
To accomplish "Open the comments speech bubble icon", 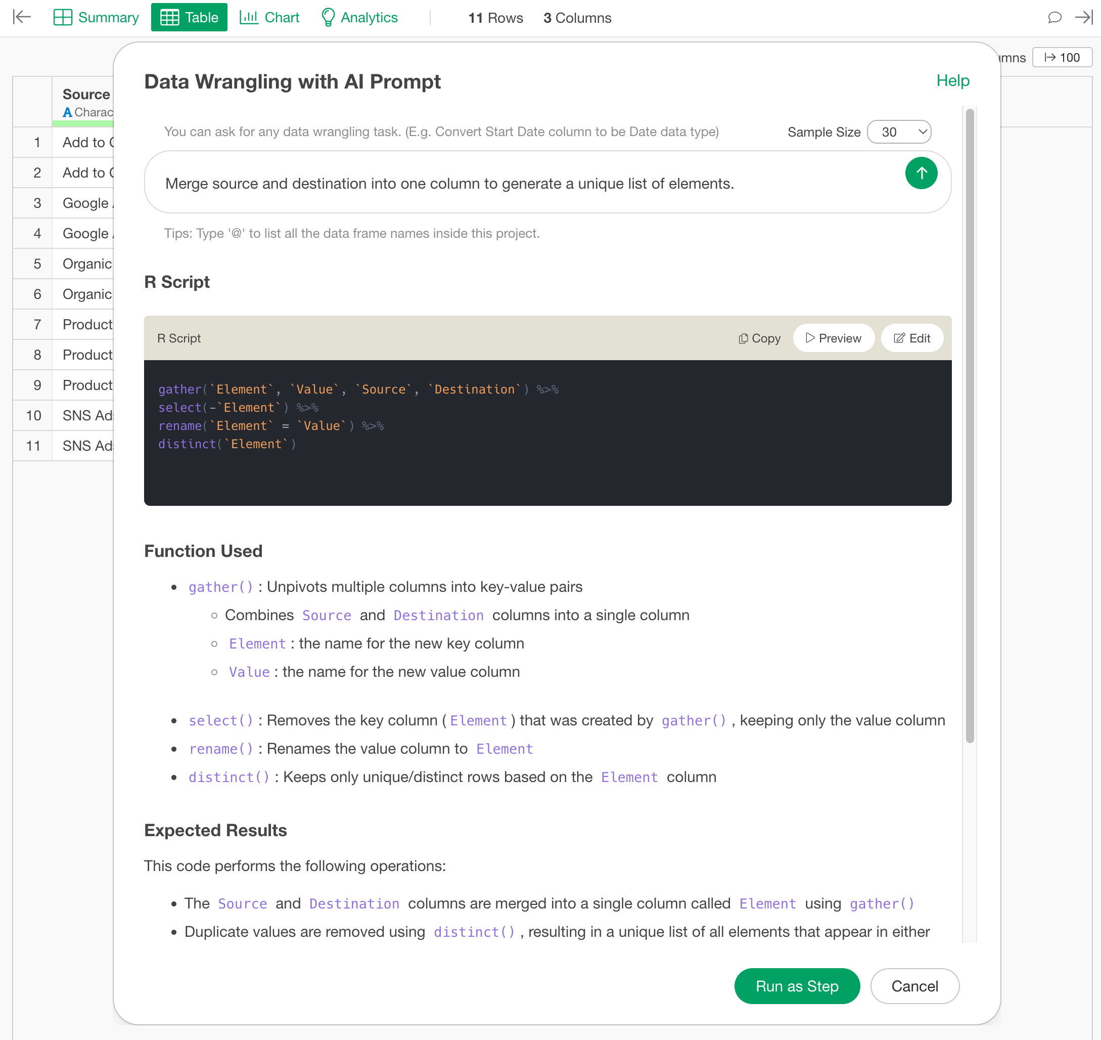I will coord(1054,17).
